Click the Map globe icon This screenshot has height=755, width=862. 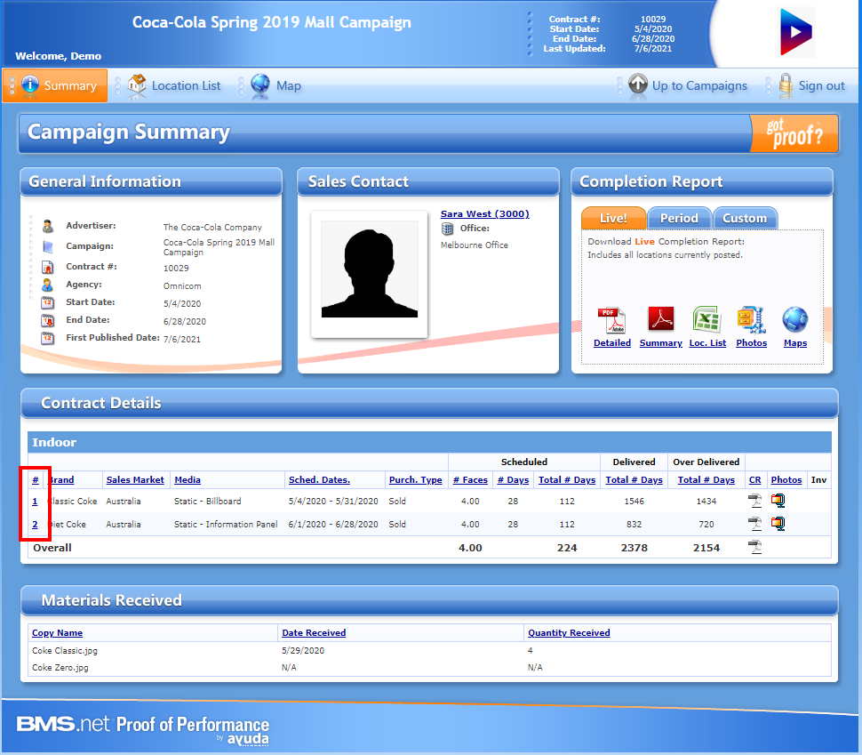pyautogui.click(x=260, y=84)
